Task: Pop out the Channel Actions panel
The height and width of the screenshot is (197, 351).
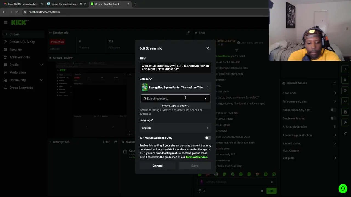Action: [334, 83]
